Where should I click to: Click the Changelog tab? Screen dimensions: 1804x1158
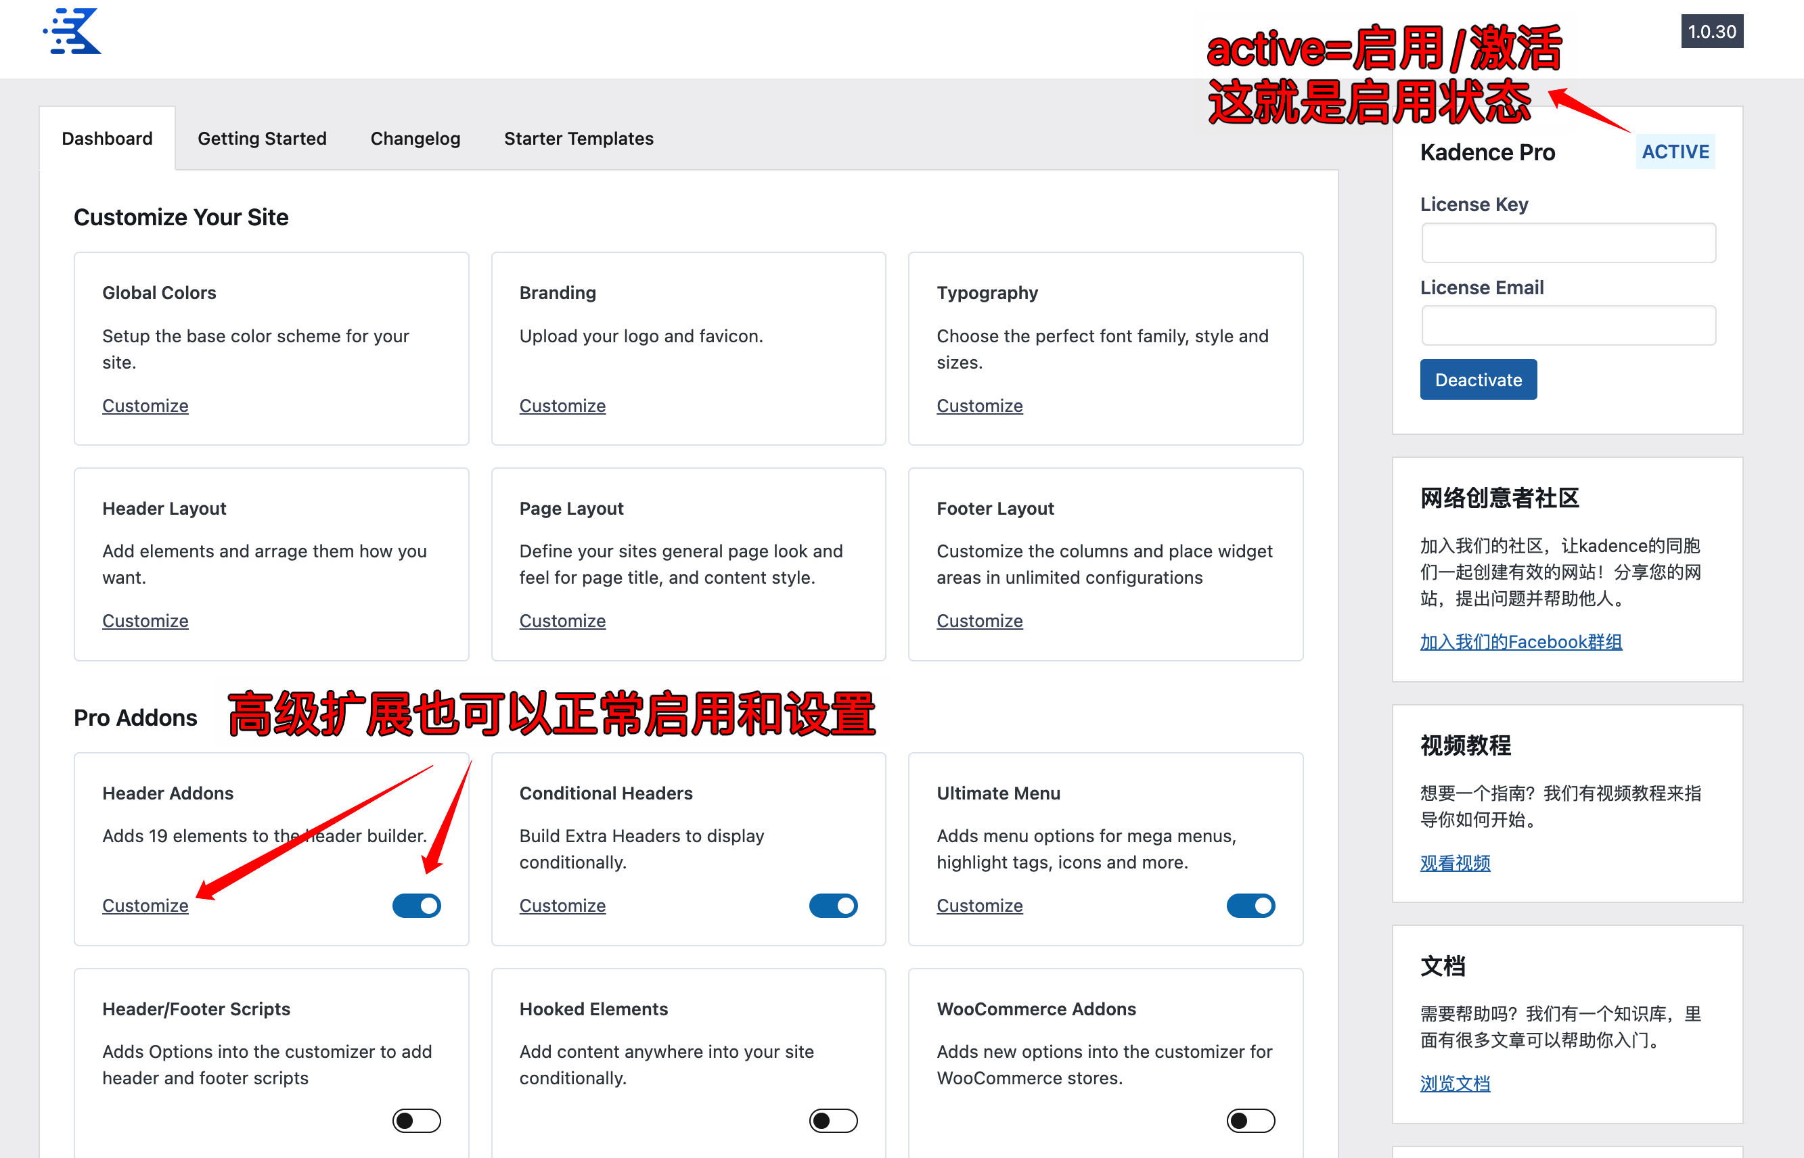tap(414, 137)
